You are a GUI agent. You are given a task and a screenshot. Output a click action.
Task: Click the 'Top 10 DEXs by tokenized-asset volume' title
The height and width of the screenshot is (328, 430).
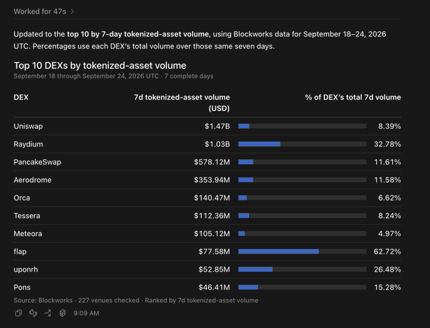pos(100,66)
